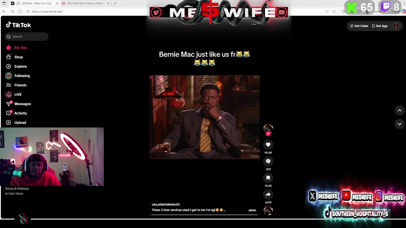Viewport: 406px width, 228px height.
Task: Click Get Coins button
Action: (x=359, y=26)
